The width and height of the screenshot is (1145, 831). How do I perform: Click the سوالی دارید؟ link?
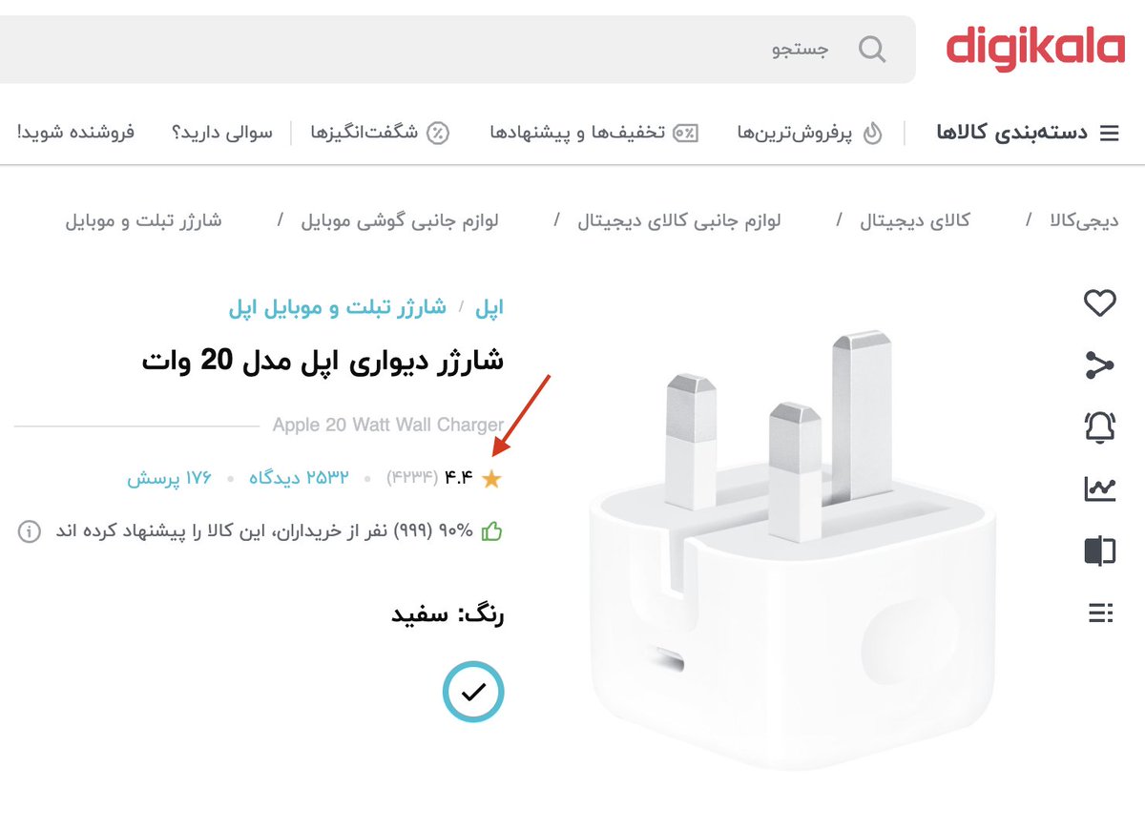221,133
